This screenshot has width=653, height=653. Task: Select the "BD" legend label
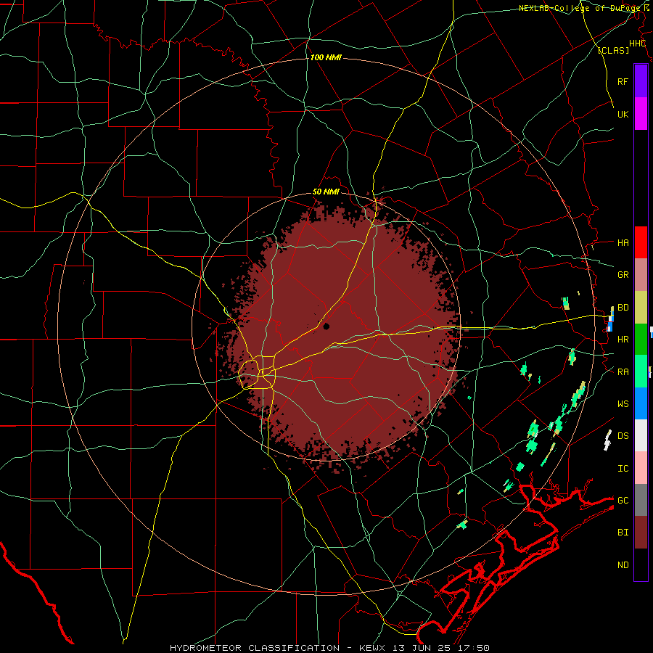[623, 308]
